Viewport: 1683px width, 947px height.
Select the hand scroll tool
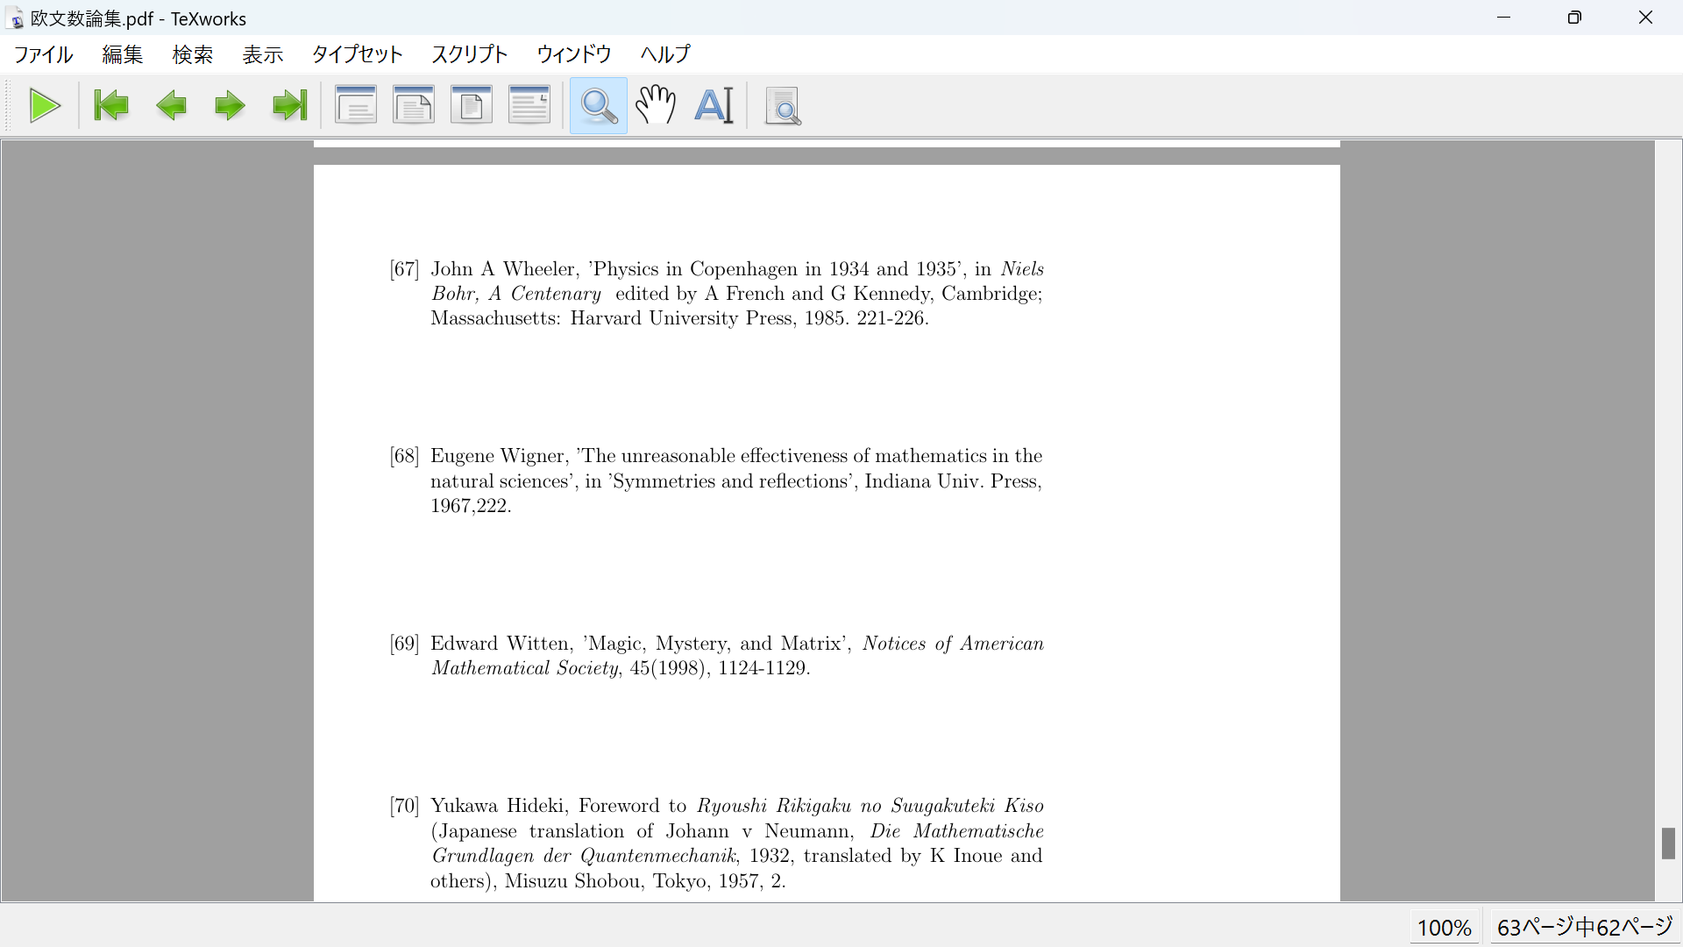tap(656, 106)
